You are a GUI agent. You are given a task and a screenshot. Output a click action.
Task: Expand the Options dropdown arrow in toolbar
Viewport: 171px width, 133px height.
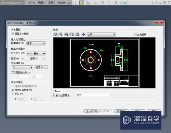pyautogui.click(x=128, y=3)
